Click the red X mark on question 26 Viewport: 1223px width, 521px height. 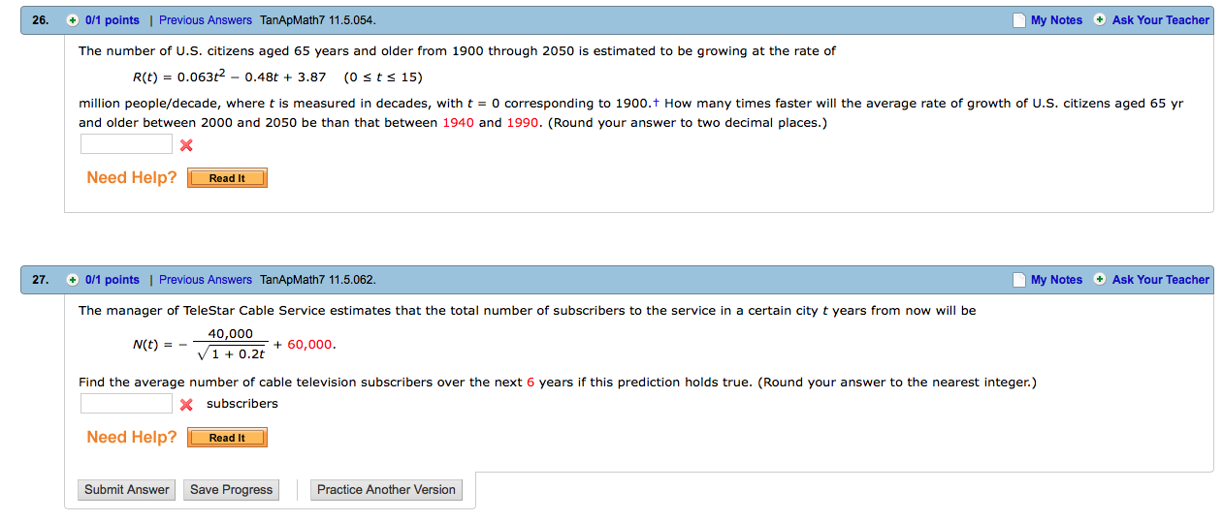tap(186, 145)
